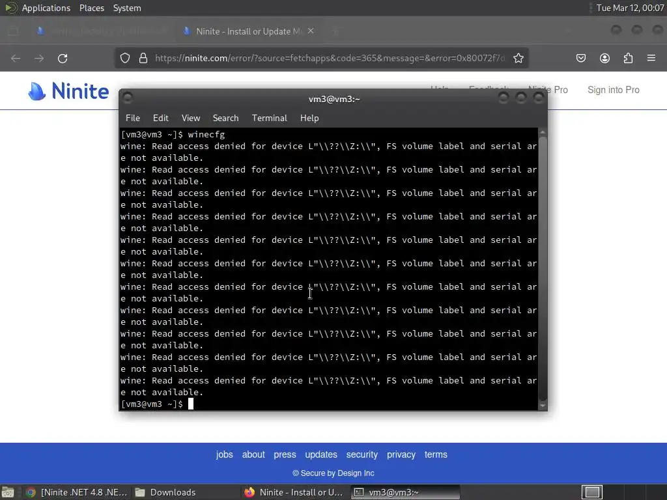Switch to the Ninite .NET 4.8 taskbar window
The width and height of the screenshot is (667, 500).
point(77,492)
